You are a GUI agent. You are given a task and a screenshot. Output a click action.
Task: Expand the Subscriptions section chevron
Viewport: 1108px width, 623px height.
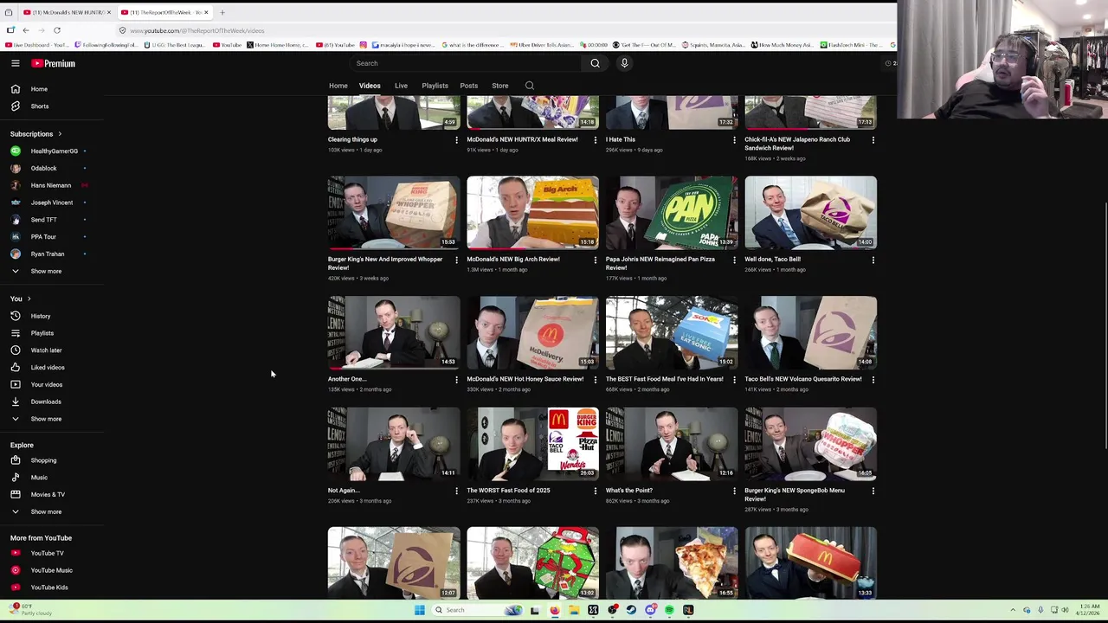60,134
